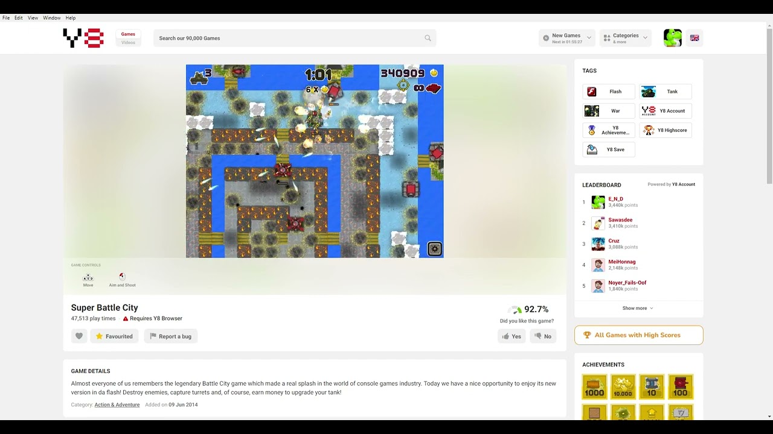Click the Tank tag icon
This screenshot has width=773, height=434.
649,92
